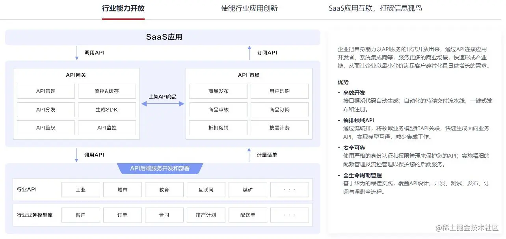Click the 互联网 industry API box

(206, 190)
